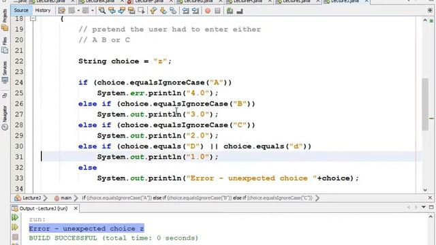Click the editor vertical scrollbar thumb
Screen dimensions: 436x245
[425, 104]
